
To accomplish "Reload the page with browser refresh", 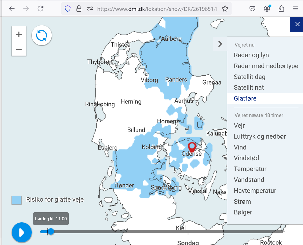I will (41, 9).
